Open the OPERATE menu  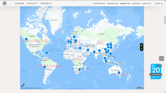(46, 3)
